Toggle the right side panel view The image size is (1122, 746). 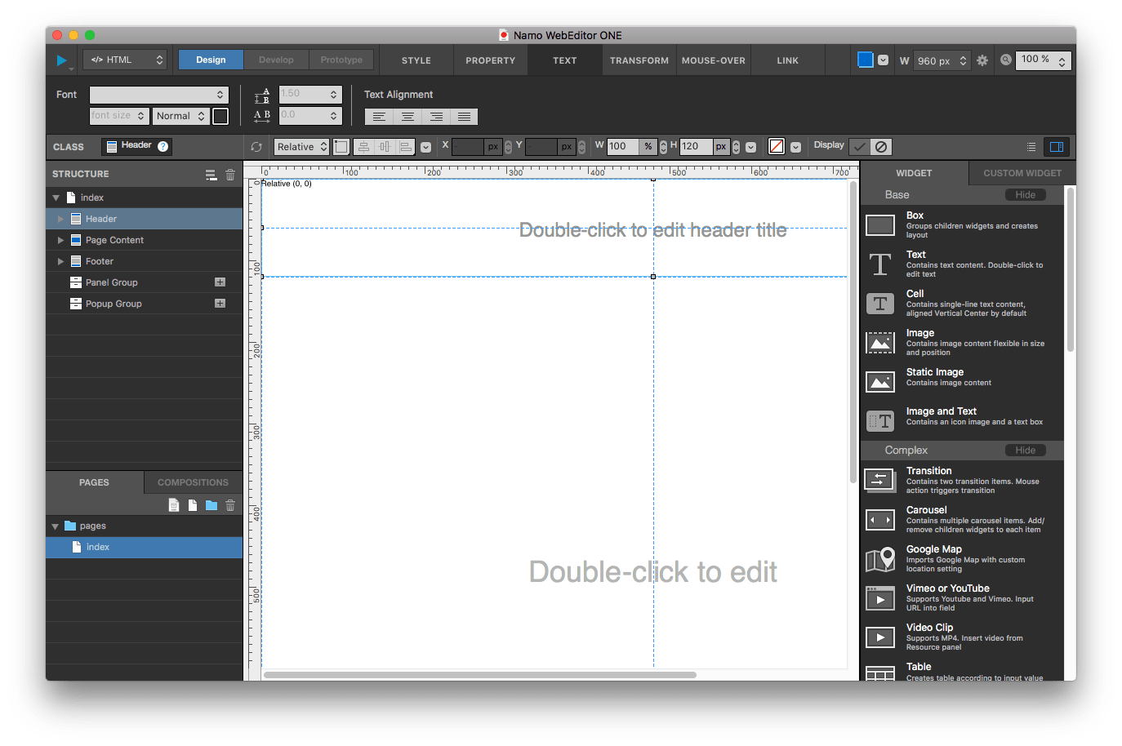tap(1056, 147)
